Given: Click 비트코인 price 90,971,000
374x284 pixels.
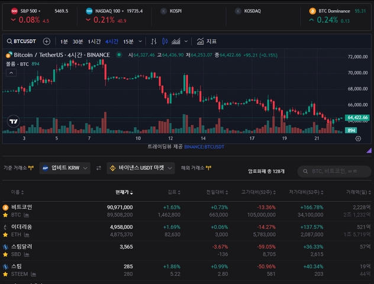Looking at the screenshot, I should click(120, 208).
